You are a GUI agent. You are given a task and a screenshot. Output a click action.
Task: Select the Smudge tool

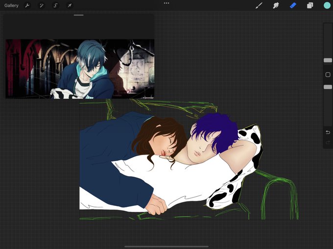pyautogui.click(x=276, y=5)
